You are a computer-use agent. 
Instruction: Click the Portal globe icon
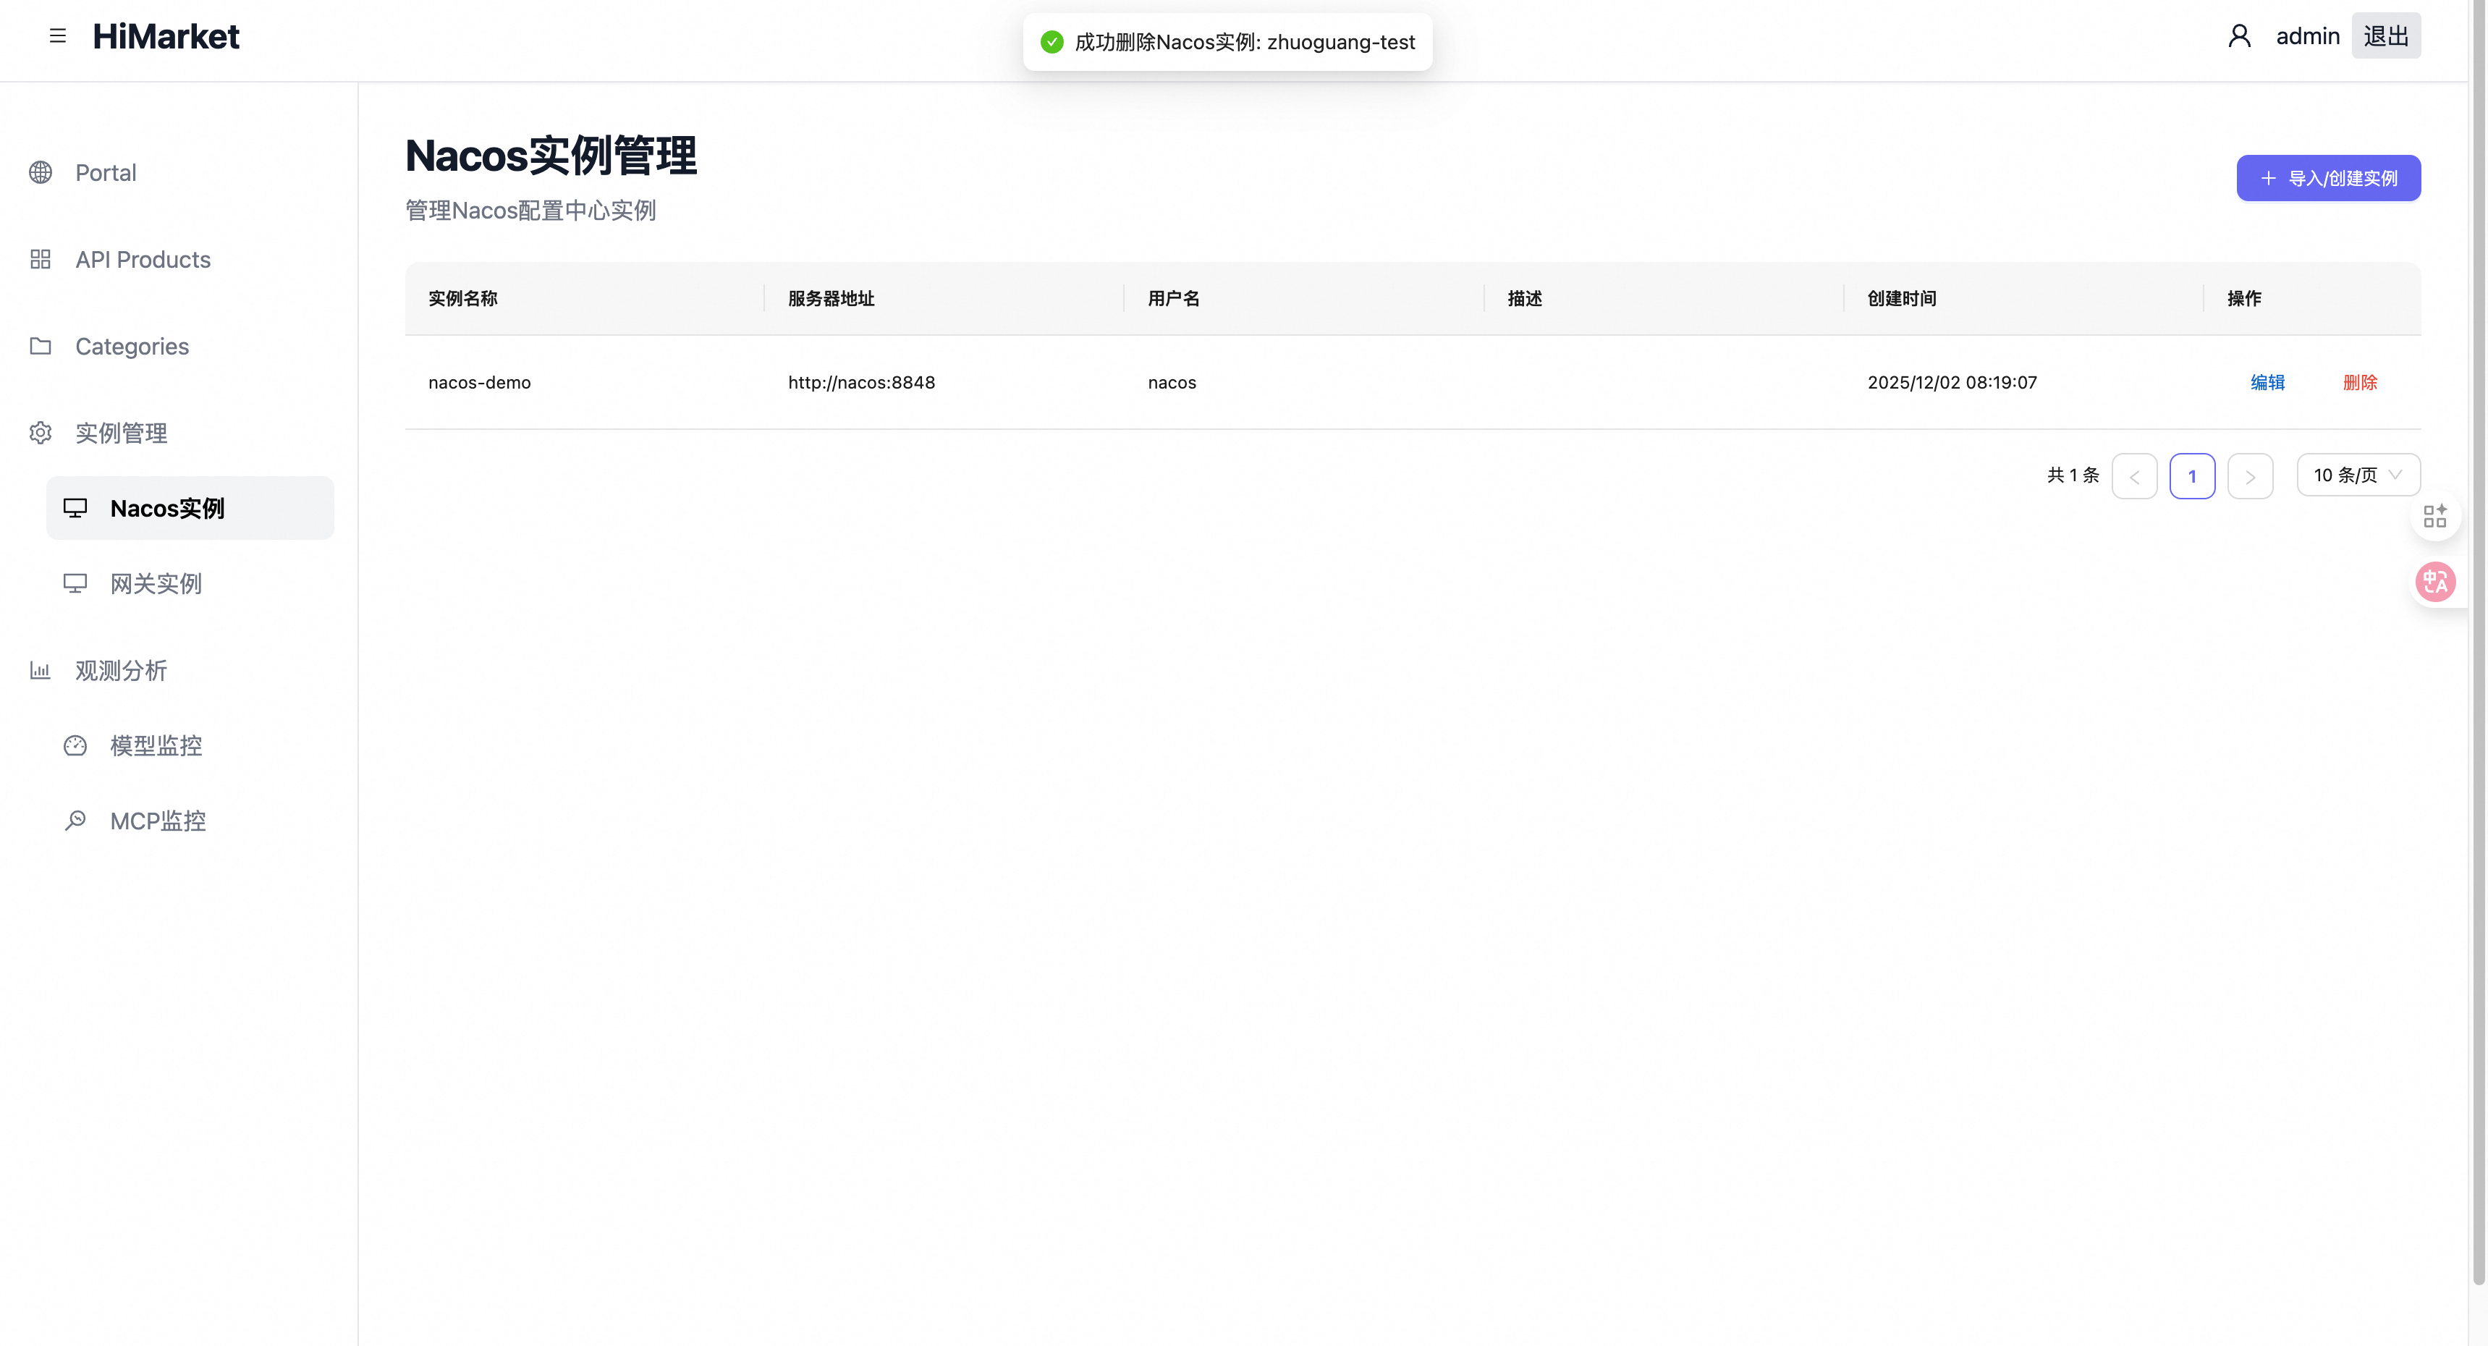[41, 172]
